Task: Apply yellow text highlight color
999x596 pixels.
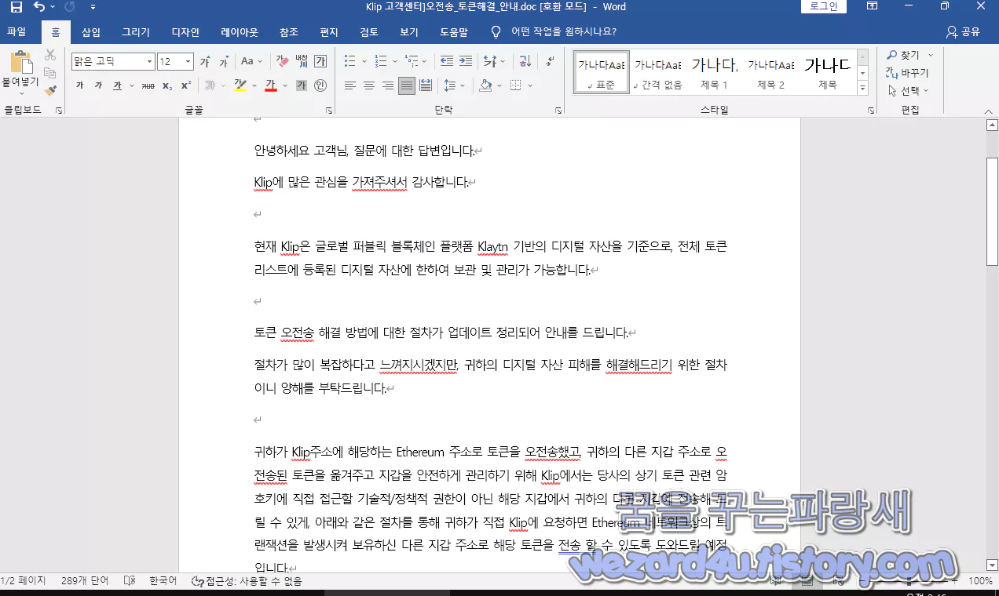Action: click(239, 84)
